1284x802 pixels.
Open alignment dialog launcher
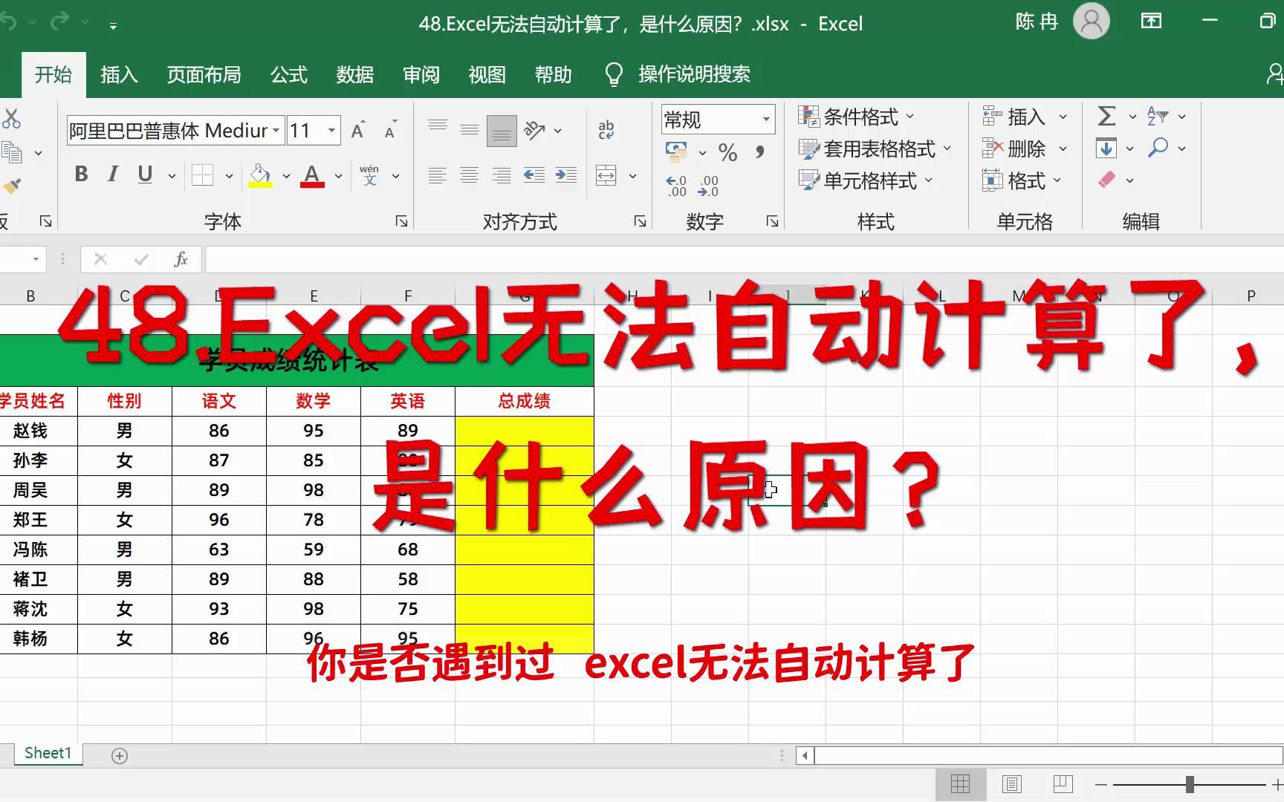pyautogui.click(x=640, y=221)
